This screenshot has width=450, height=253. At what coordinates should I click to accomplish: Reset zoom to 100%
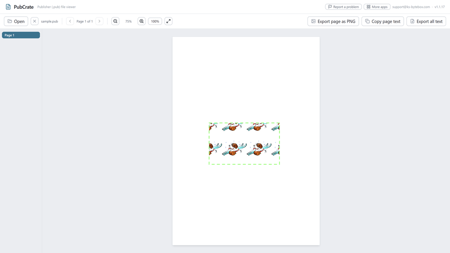[155, 21]
